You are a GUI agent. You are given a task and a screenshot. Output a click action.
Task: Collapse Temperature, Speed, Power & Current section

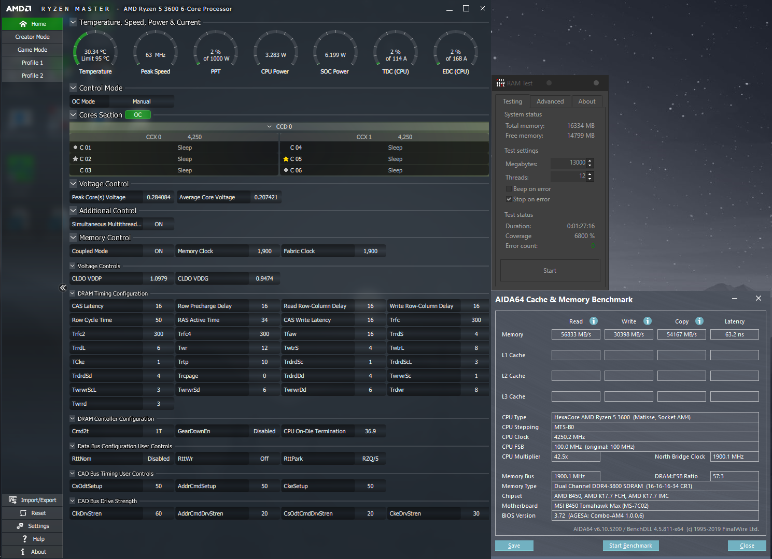[x=73, y=22]
